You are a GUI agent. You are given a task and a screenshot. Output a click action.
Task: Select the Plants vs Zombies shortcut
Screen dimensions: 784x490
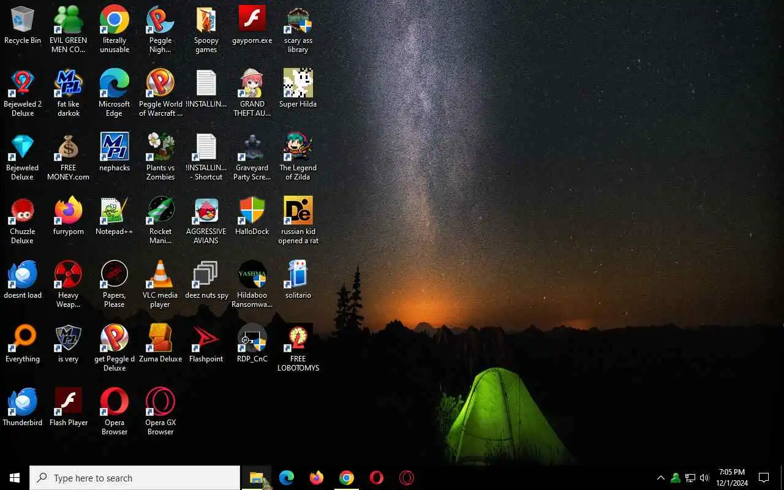click(160, 157)
